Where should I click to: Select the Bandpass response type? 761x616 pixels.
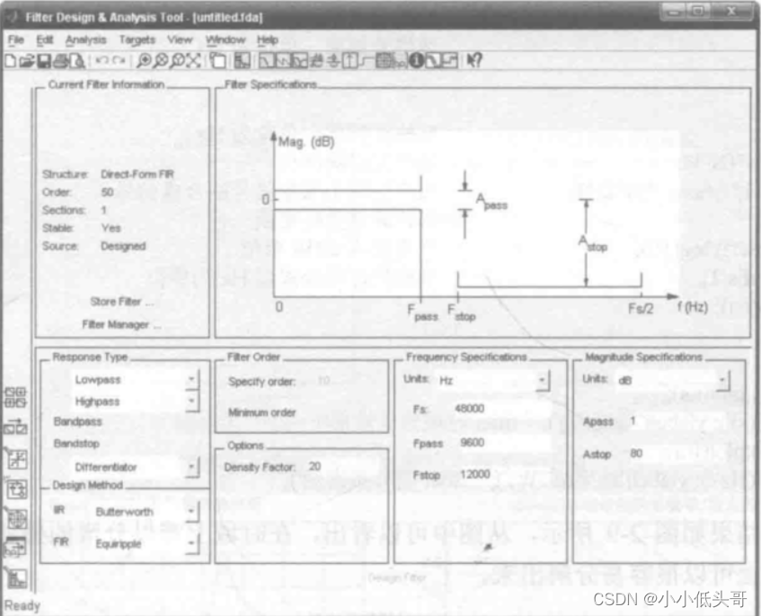click(x=77, y=421)
